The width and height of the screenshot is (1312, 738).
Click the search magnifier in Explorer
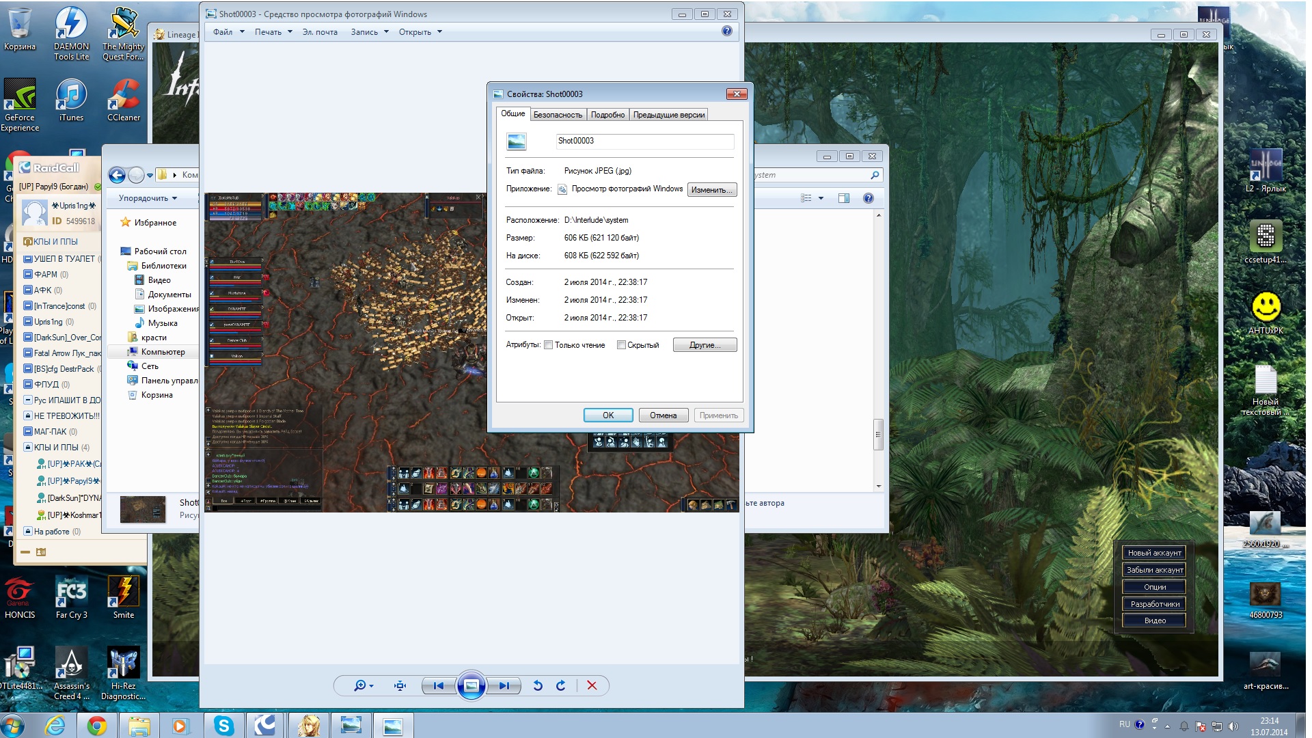coord(875,176)
